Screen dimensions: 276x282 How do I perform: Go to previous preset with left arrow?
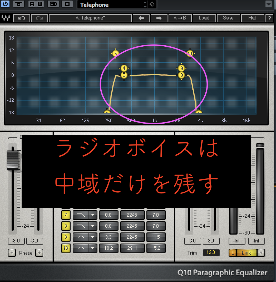click(x=141, y=18)
